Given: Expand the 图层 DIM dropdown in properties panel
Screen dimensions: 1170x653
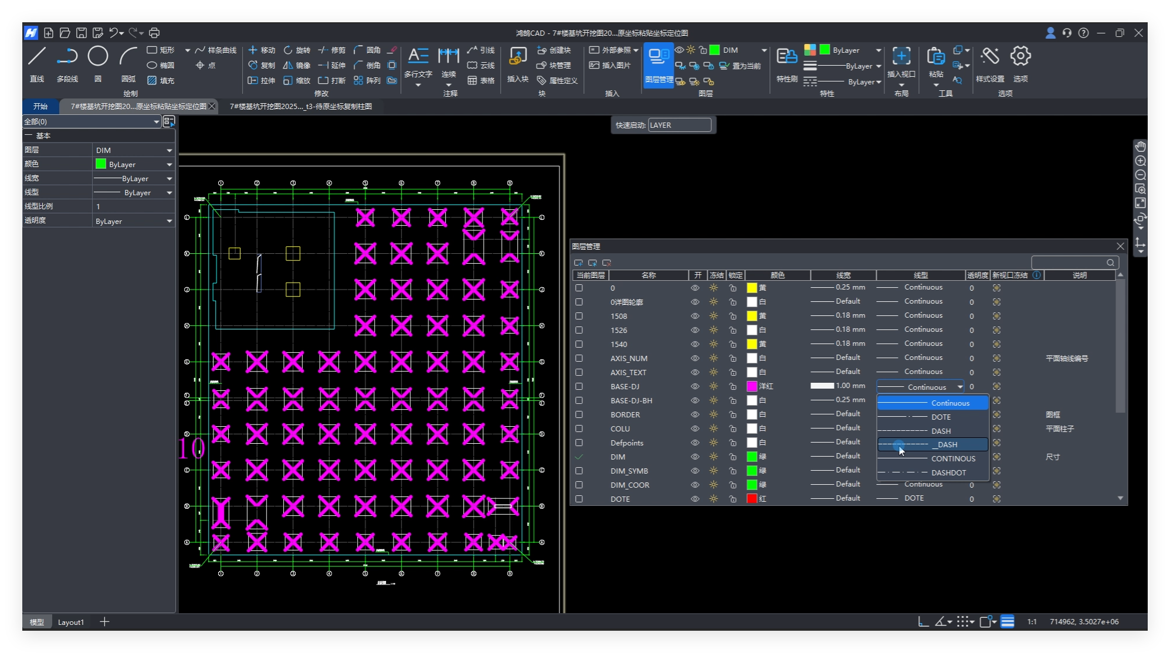Looking at the screenshot, I should click(169, 151).
